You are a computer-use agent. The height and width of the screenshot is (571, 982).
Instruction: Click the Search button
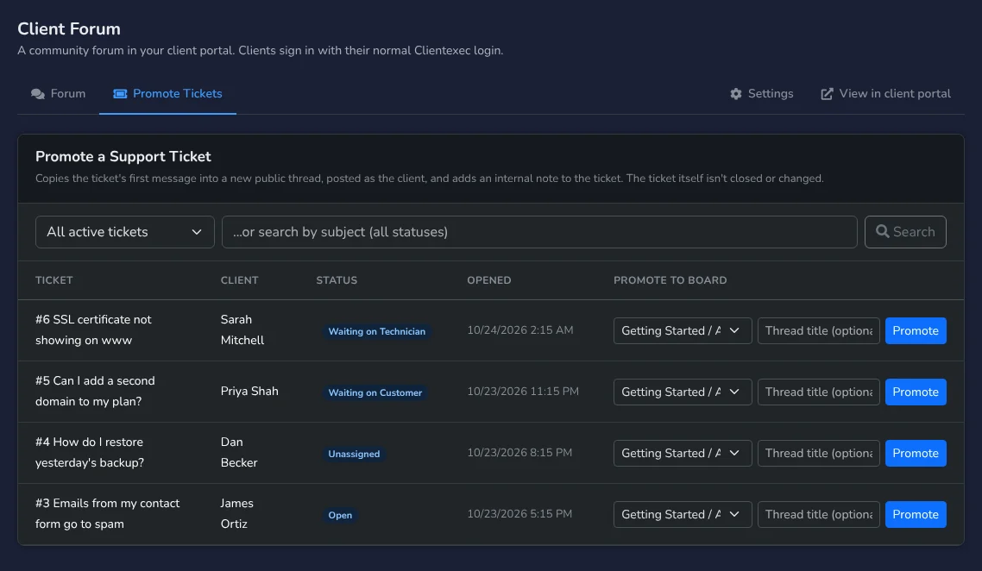coord(905,232)
